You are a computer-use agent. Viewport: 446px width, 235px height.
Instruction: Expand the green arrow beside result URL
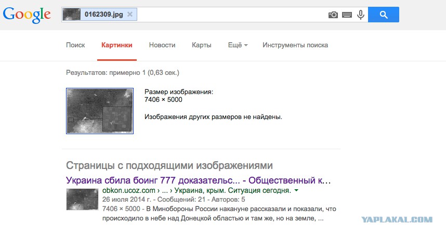pos(296,190)
